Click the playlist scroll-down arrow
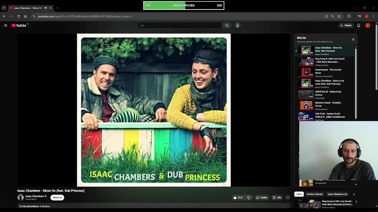The image size is (378, 212). (356, 185)
